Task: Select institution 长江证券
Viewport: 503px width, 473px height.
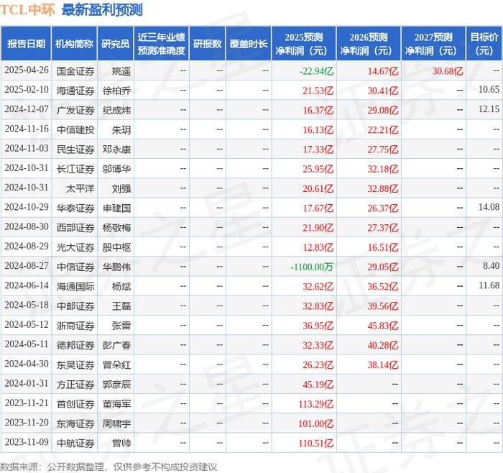Action: click(75, 169)
